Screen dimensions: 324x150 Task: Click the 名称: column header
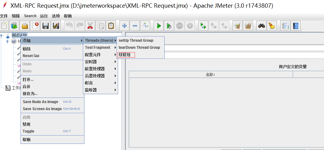[211, 75]
